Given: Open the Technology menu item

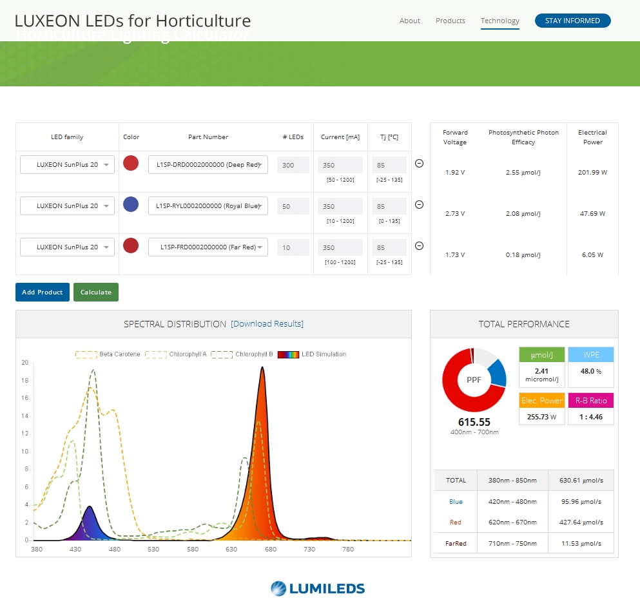Looking at the screenshot, I should pos(499,21).
